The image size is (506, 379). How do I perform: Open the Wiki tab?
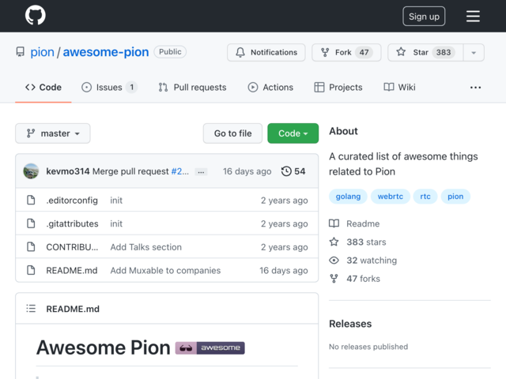tap(399, 88)
